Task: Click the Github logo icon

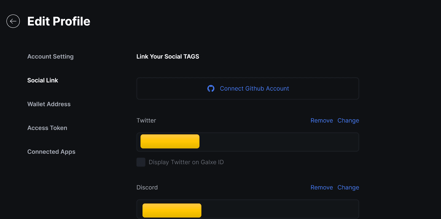Action: 211,88
